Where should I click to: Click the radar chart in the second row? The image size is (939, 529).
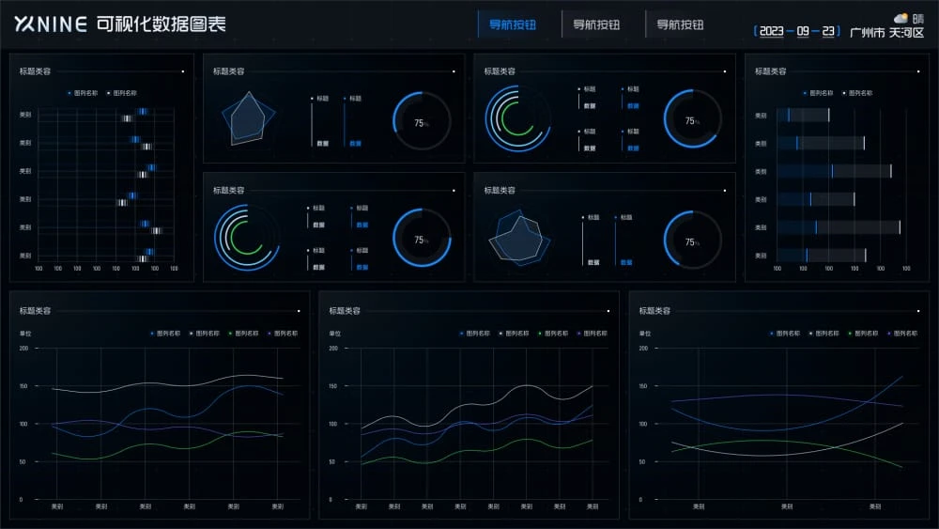coord(517,239)
